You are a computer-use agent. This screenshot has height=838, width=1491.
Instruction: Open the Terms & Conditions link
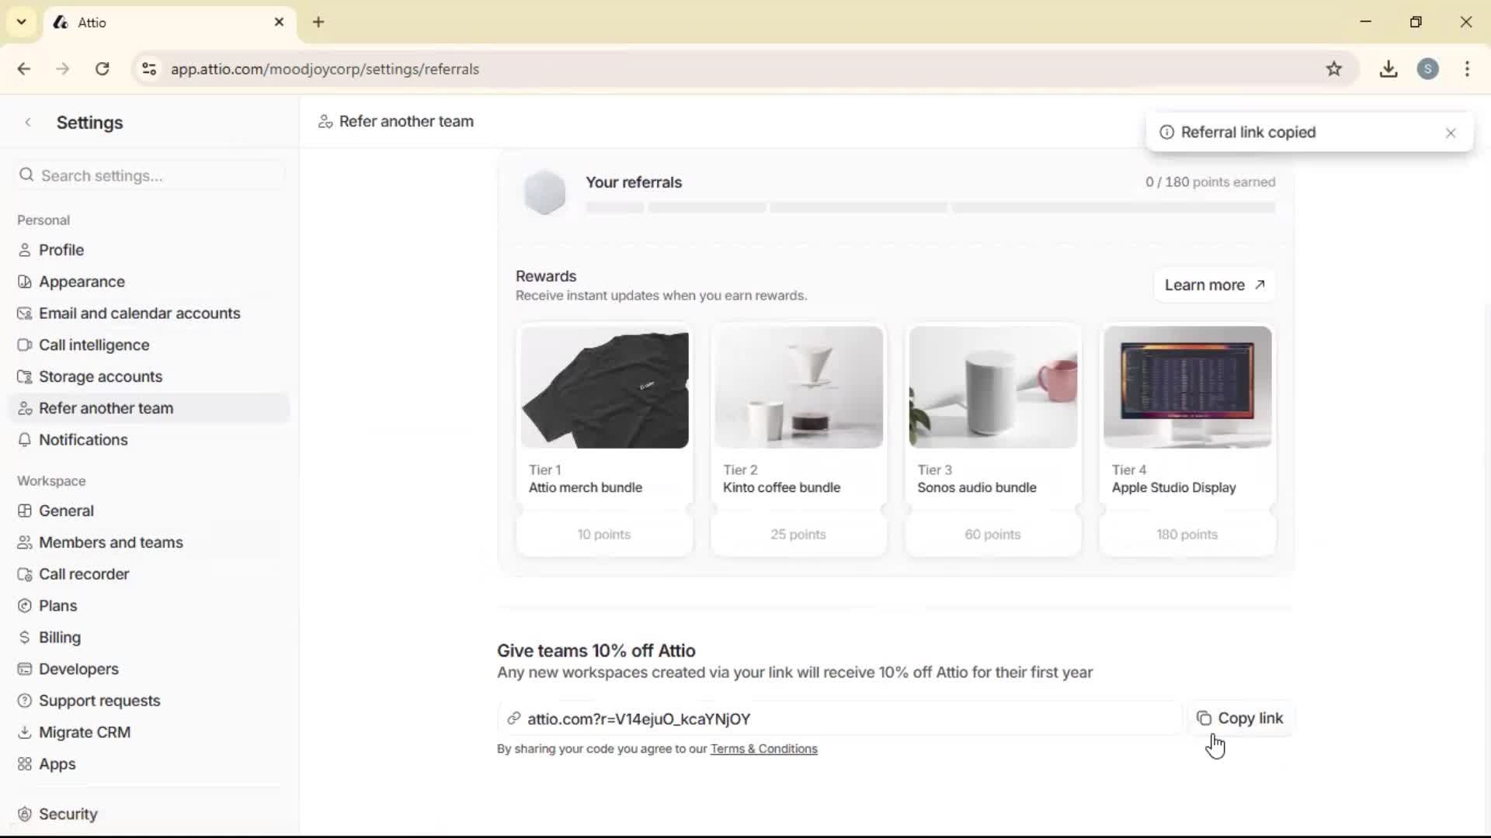coord(763,749)
